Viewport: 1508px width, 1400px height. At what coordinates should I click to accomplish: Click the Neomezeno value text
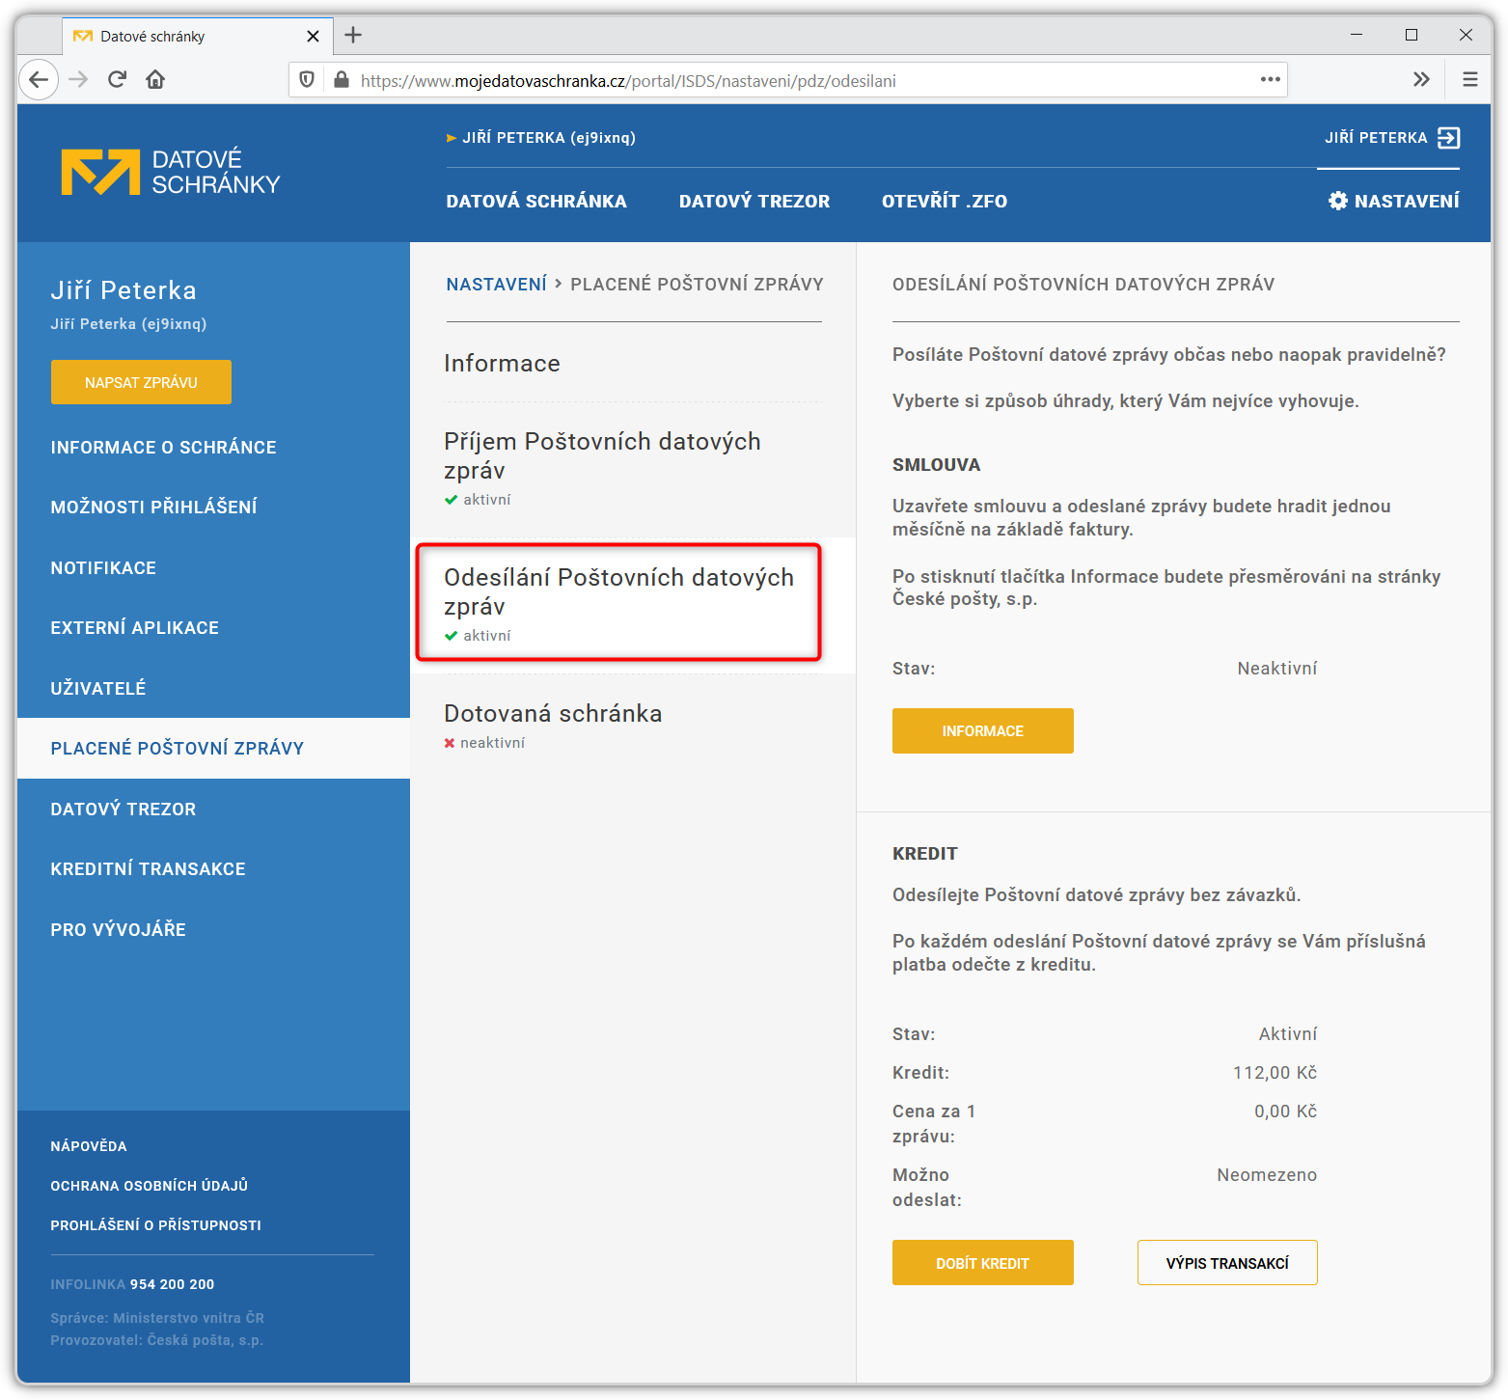click(x=1267, y=1174)
